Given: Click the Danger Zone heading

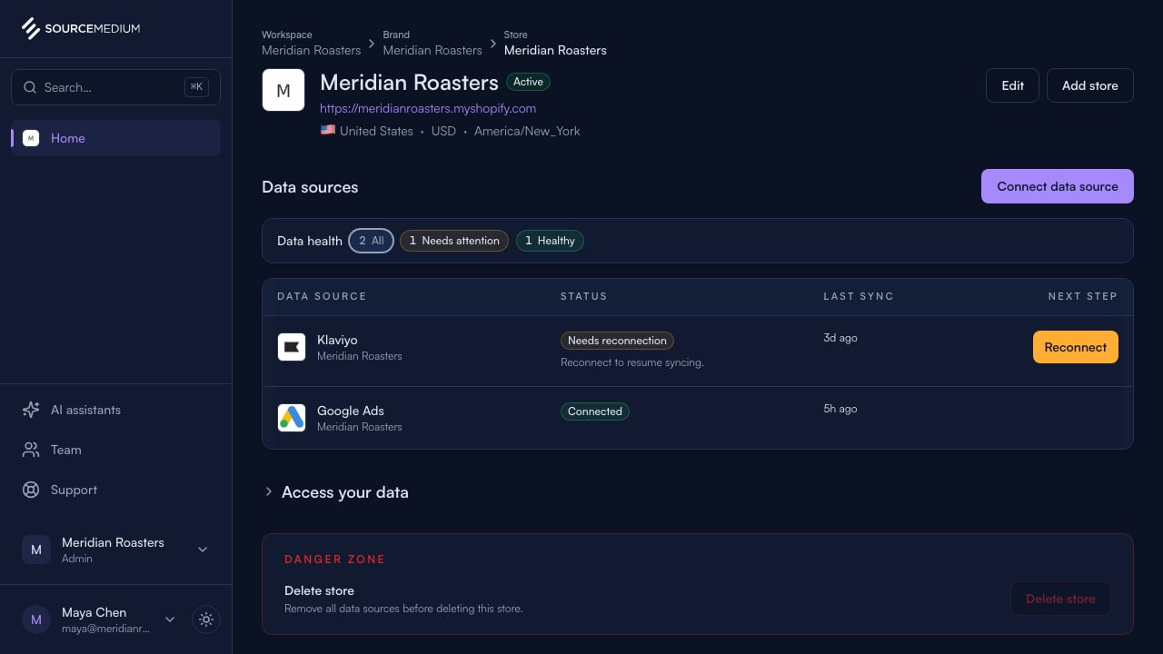Looking at the screenshot, I should coord(334,560).
